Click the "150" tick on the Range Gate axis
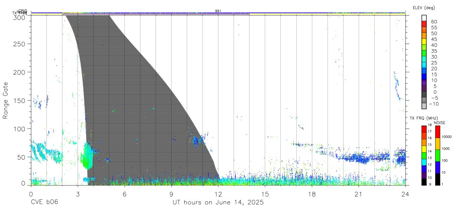The image size is (456, 210). click(19, 100)
